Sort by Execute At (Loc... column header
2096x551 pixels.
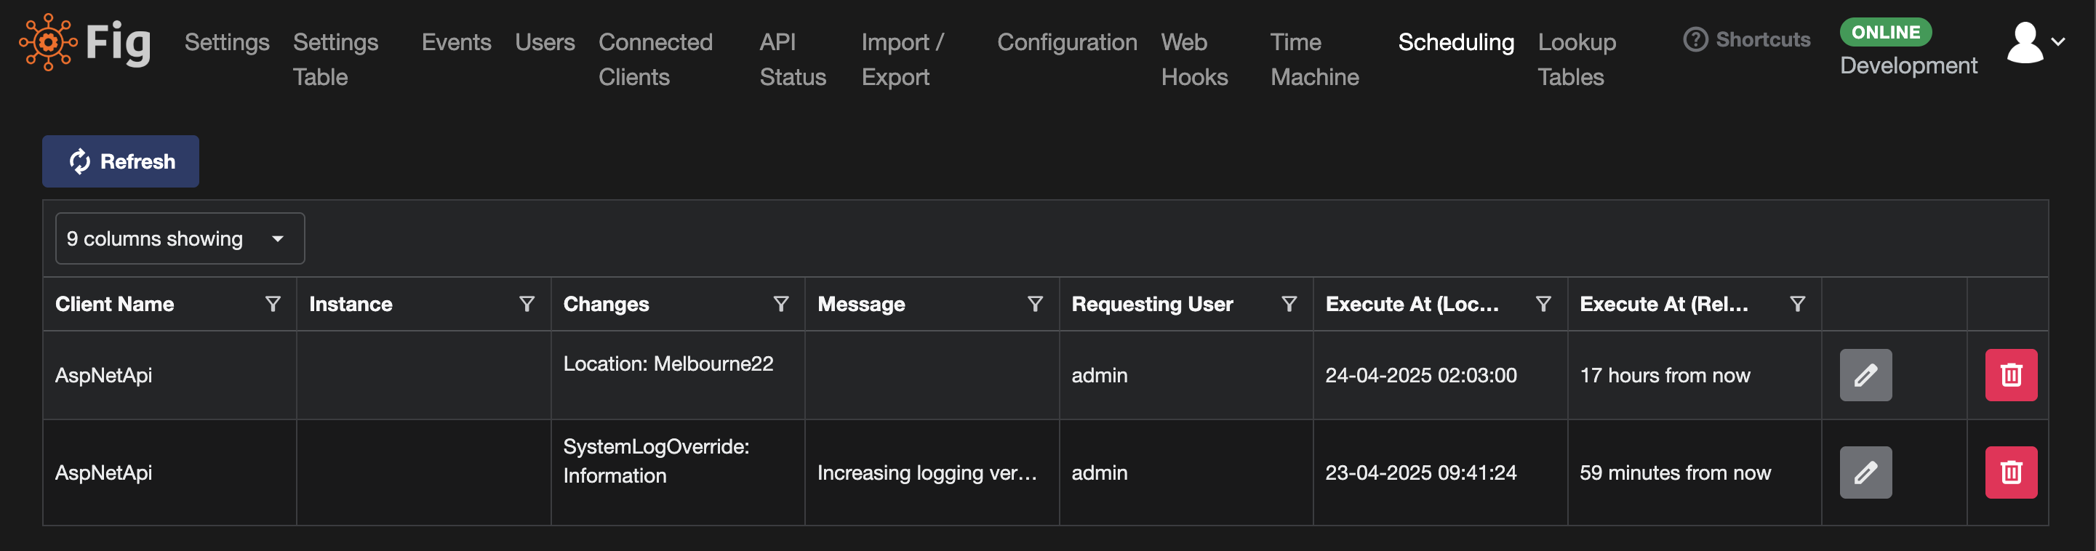1412,304
